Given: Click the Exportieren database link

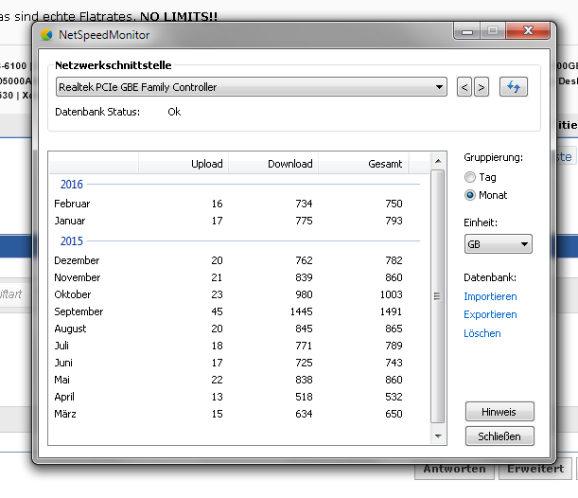Looking at the screenshot, I should point(490,314).
